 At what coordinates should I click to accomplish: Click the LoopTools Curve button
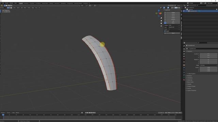[x=173, y=16]
